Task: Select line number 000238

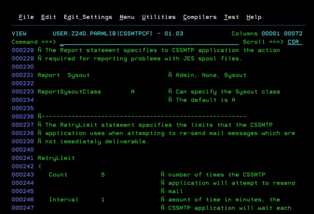Action: (23, 133)
